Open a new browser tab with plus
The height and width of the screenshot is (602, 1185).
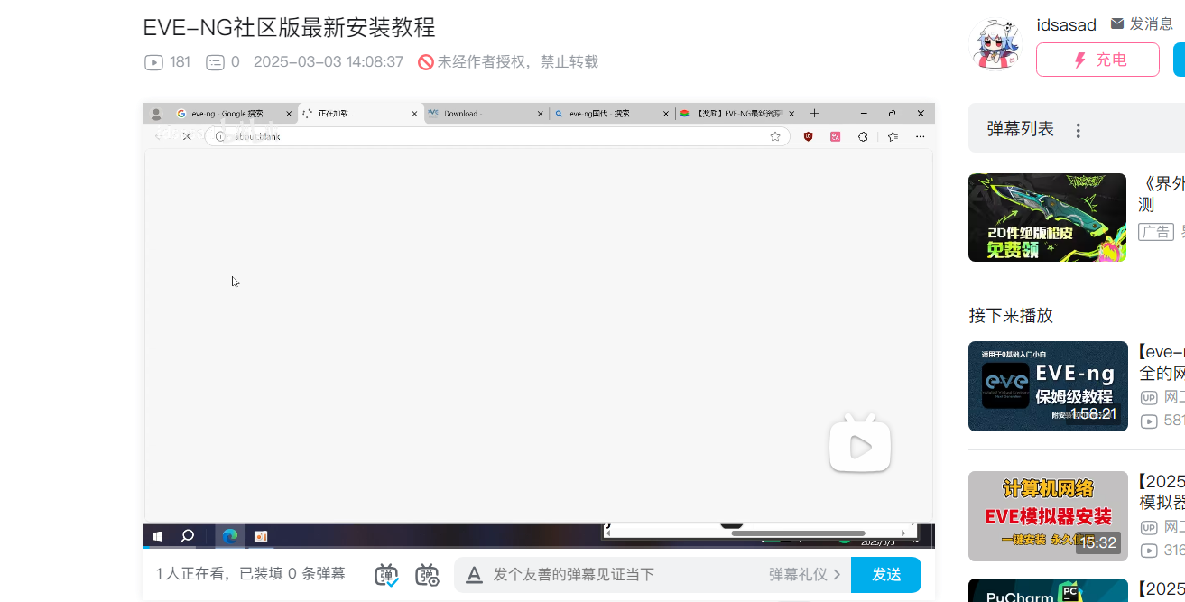814,114
